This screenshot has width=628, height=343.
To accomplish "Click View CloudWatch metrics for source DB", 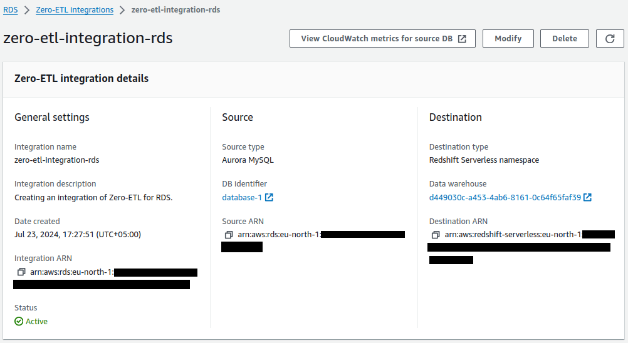I will (376, 38).
